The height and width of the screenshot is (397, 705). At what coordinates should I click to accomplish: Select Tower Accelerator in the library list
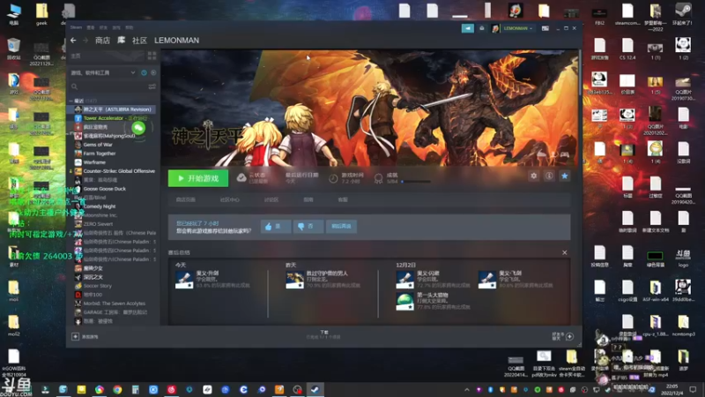[x=113, y=118]
